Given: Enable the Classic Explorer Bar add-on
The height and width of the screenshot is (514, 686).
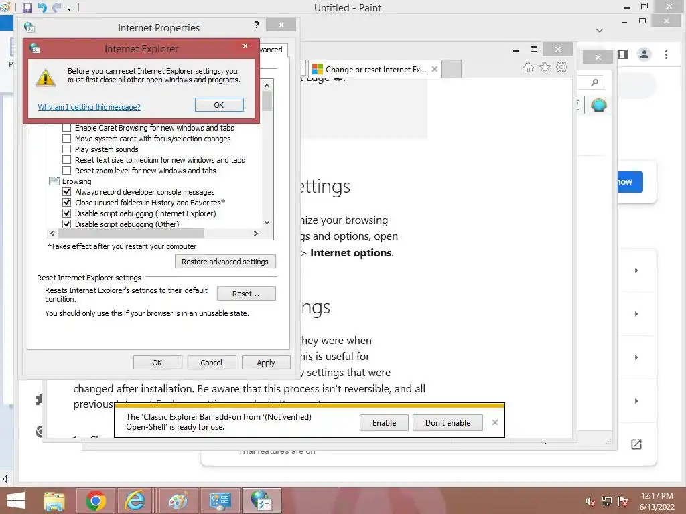Looking at the screenshot, I should 384,423.
